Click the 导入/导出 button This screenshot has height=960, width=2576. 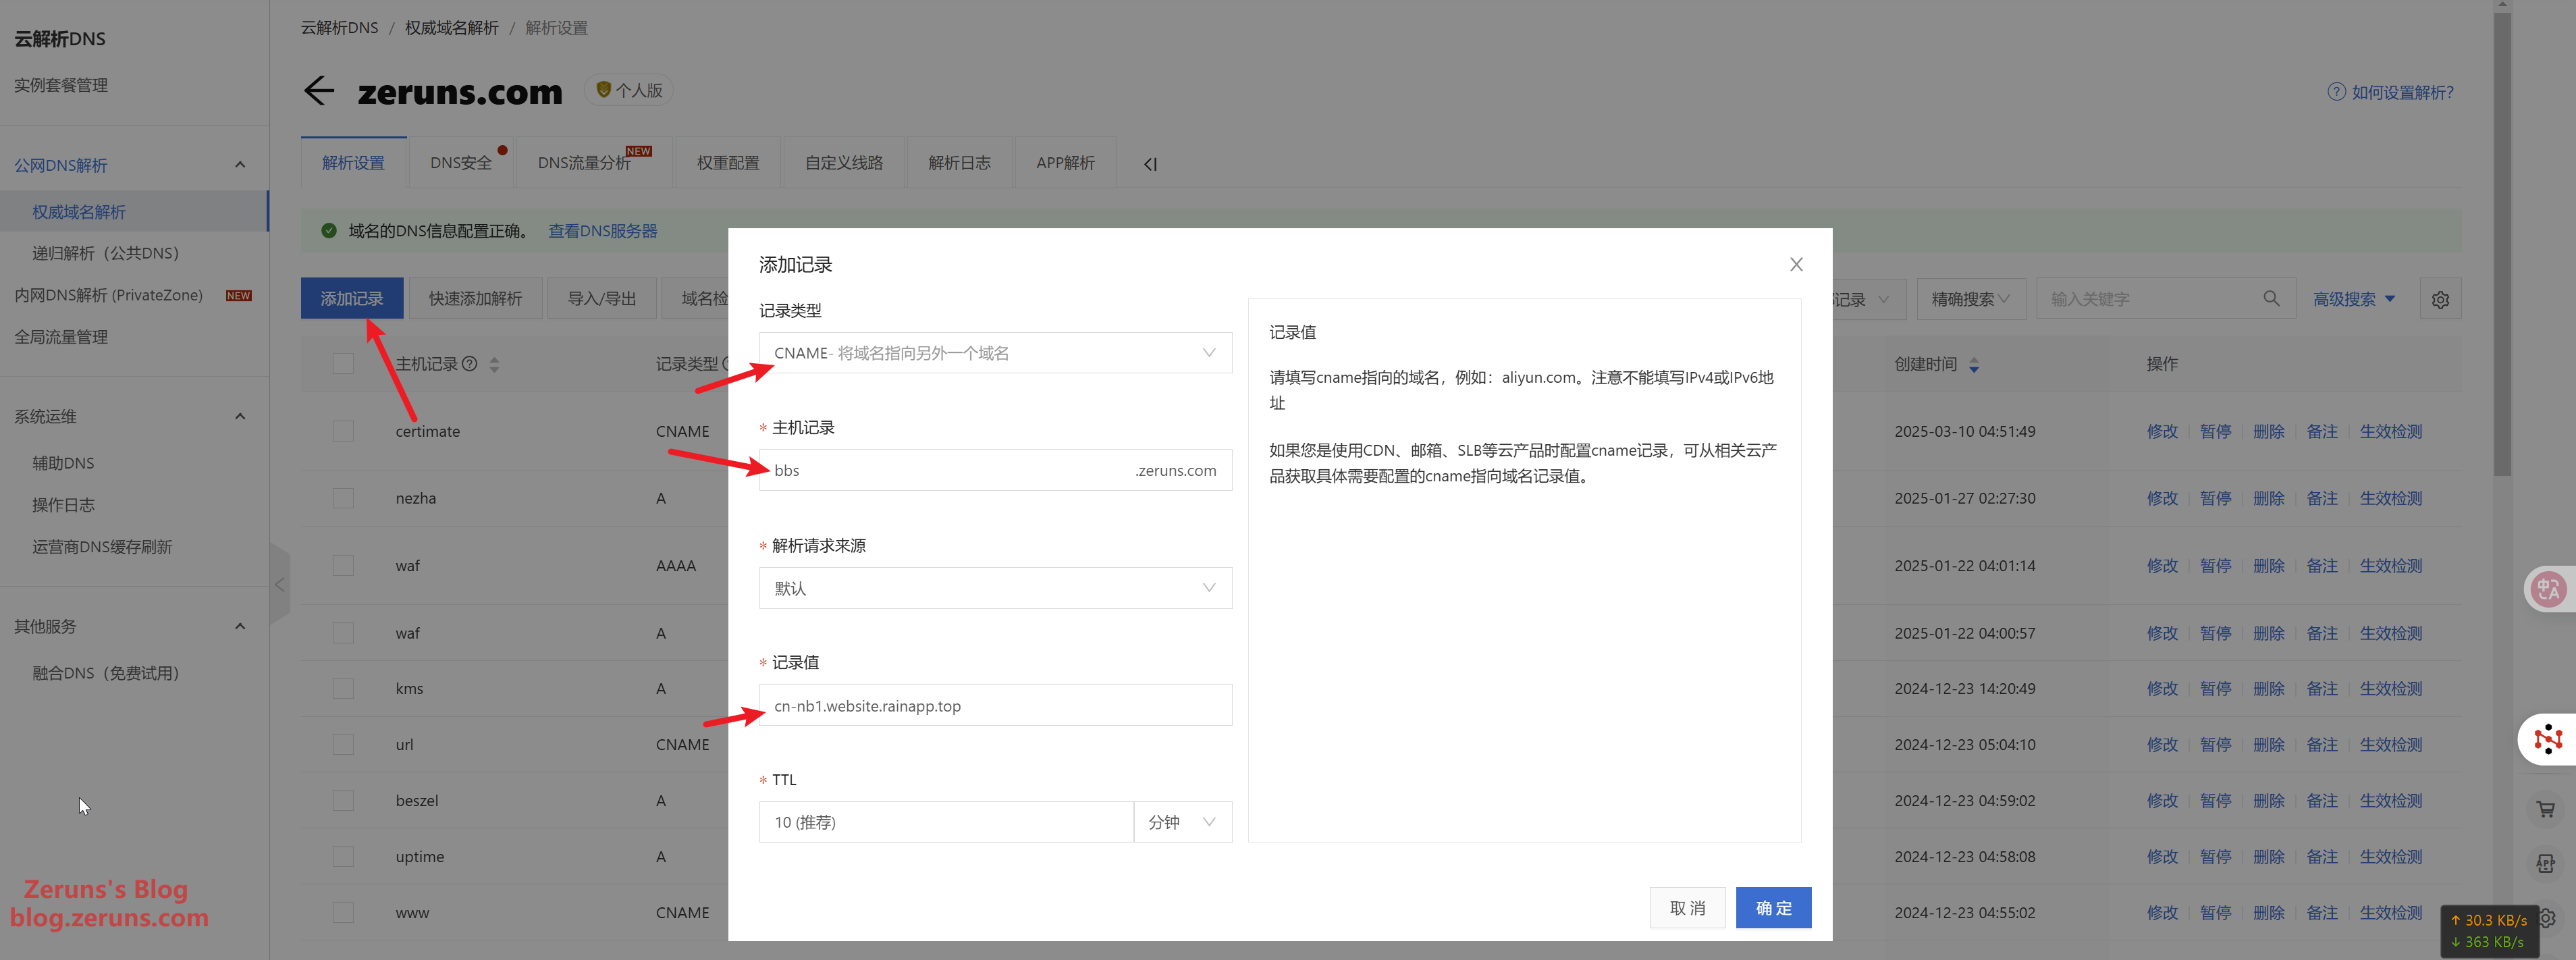(601, 298)
